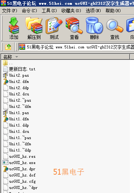Select the parent folder '..' entry
134x193 pixels.
pyautogui.click(x=8, y=63)
